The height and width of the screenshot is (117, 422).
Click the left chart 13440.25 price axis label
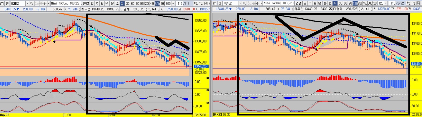point(201,66)
